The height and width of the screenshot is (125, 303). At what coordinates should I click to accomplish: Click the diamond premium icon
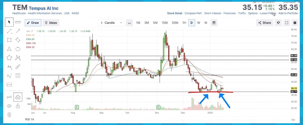[x=278, y=23]
